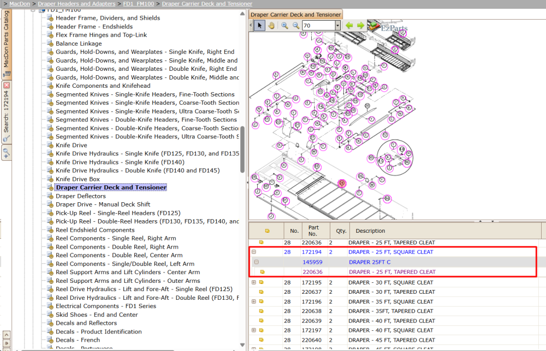The height and width of the screenshot is (351, 546).
Task: Collapse the 172194 square cleat row
Action: pos(254,252)
